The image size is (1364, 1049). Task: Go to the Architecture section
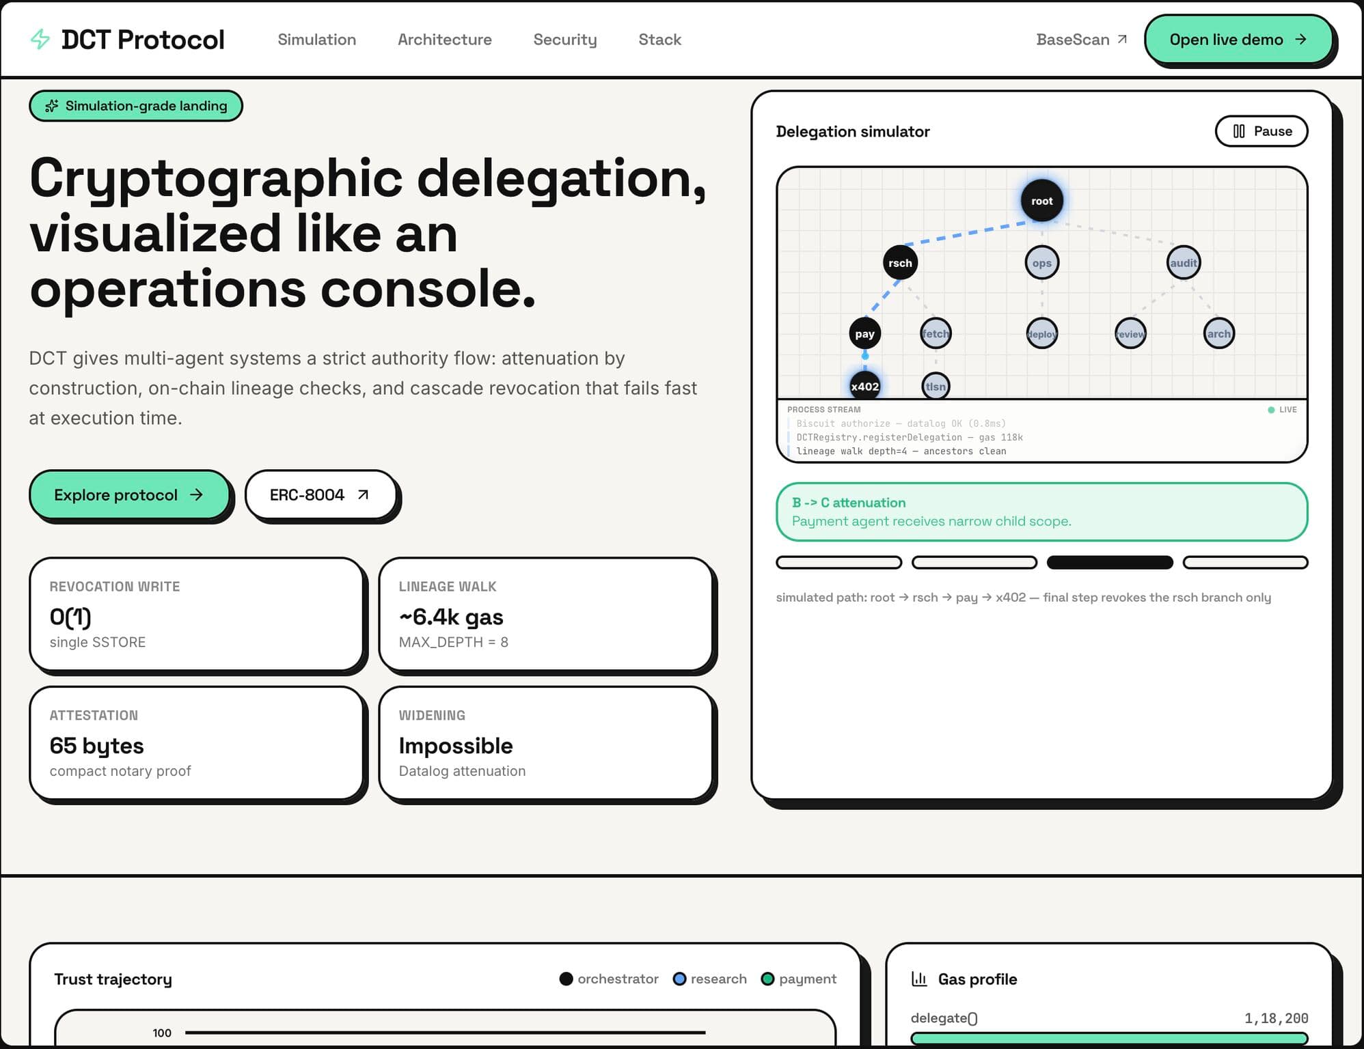click(x=444, y=40)
